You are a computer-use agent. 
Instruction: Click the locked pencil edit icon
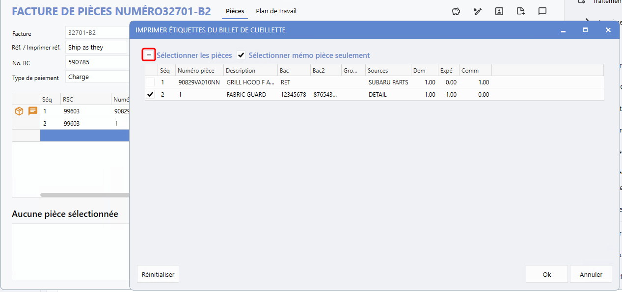pyautogui.click(x=477, y=11)
